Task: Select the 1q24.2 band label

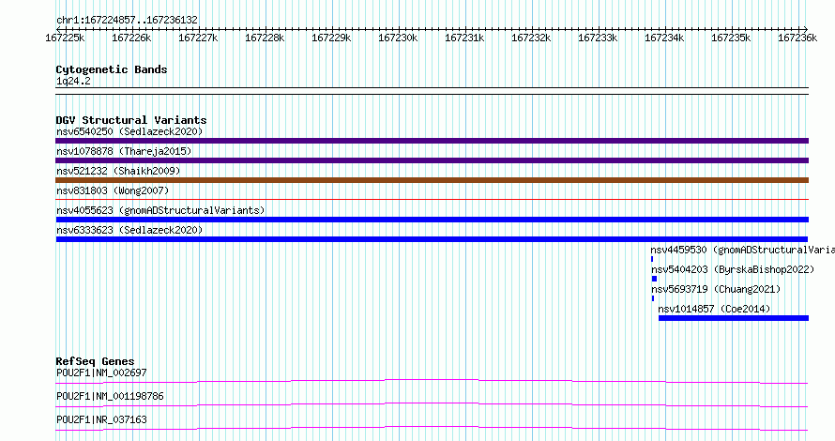Action: click(x=73, y=81)
